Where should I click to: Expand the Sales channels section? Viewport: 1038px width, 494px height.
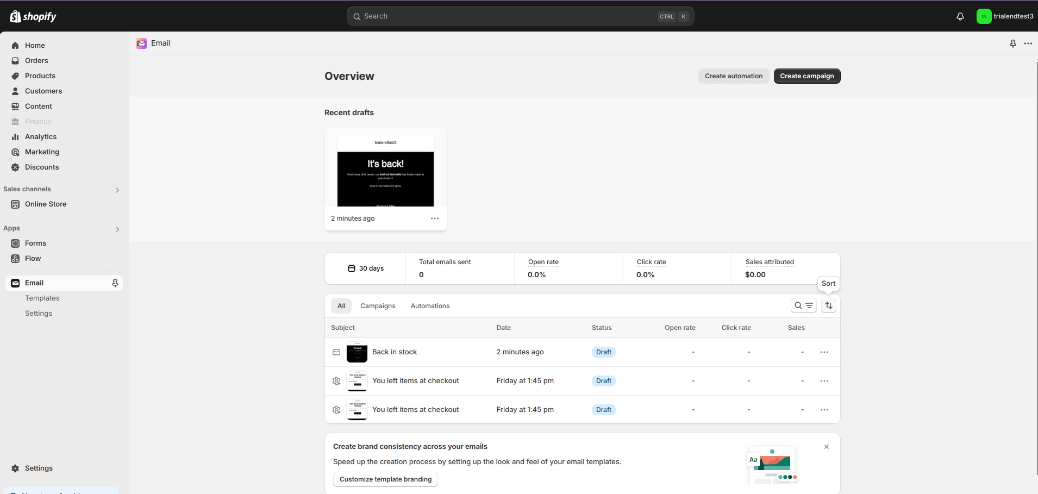(x=117, y=190)
